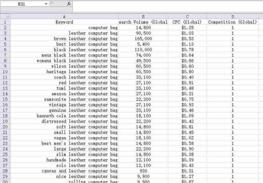
Task: Click CPC value $1.25
Action: pos(187,27)
